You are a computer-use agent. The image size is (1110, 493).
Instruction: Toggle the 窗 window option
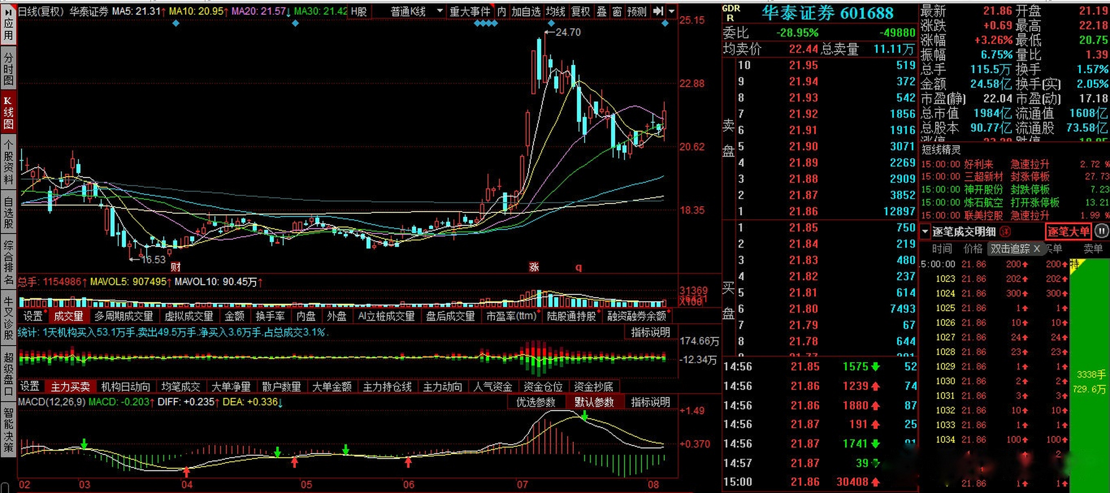616,12
